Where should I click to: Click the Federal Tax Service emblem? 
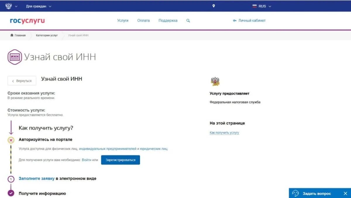(x=215, y=80)
